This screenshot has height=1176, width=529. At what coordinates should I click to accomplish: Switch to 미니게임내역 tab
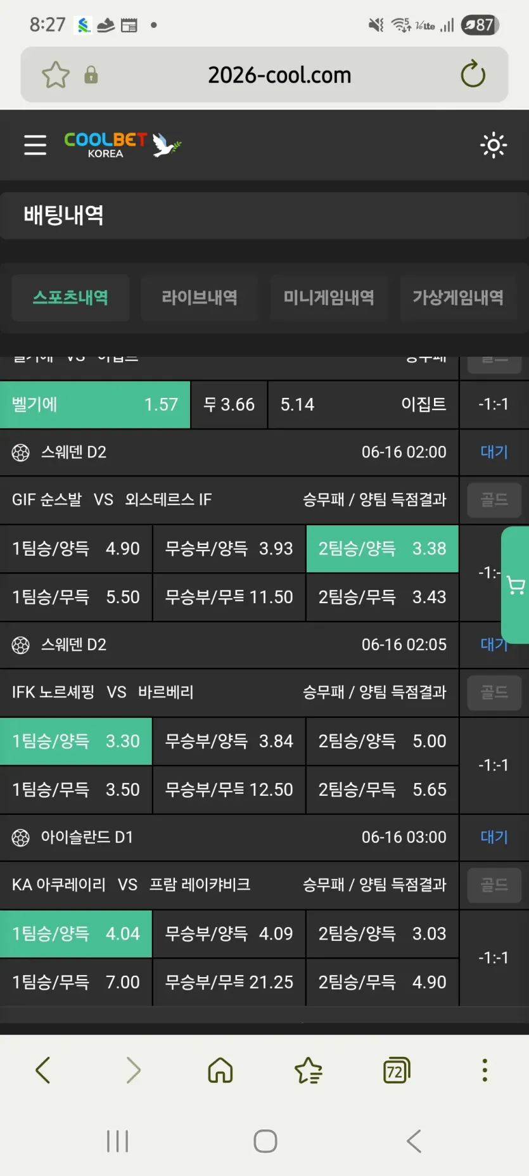click(329, 297)
